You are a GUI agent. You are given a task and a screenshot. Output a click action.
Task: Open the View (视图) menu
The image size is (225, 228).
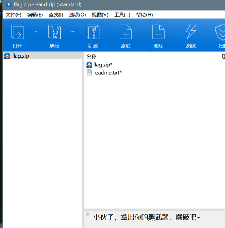tap(100, 15)
